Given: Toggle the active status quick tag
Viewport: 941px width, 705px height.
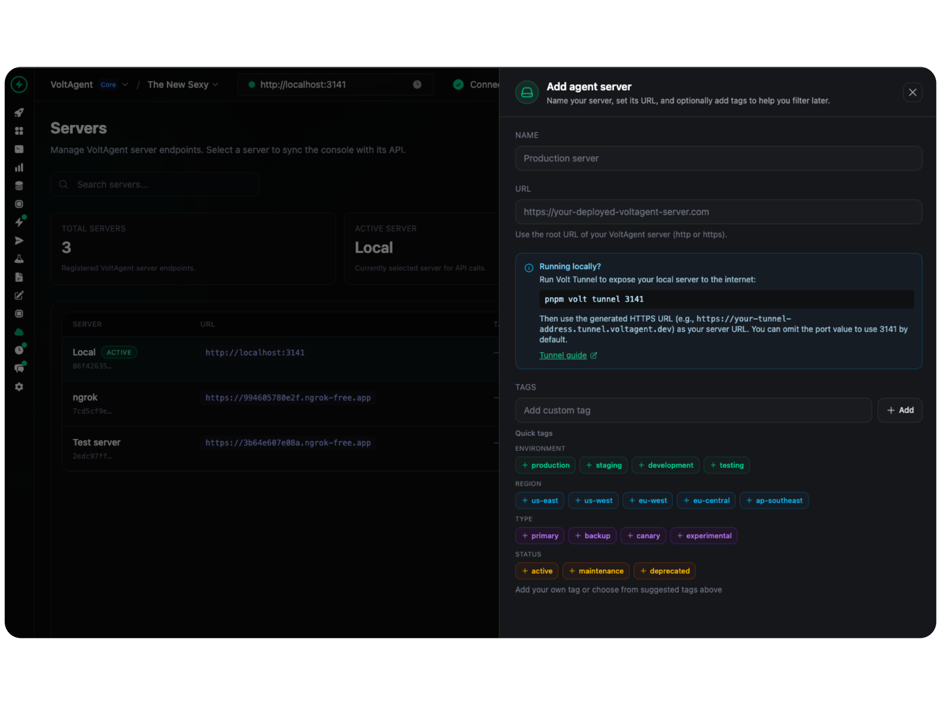Looking at the screenshot, I should 537,571.
